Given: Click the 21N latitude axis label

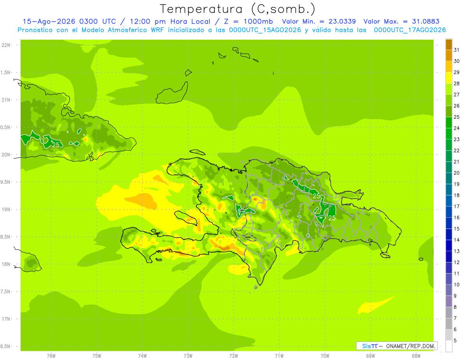Looking at the screenshot, I should [x=6, y=100].
